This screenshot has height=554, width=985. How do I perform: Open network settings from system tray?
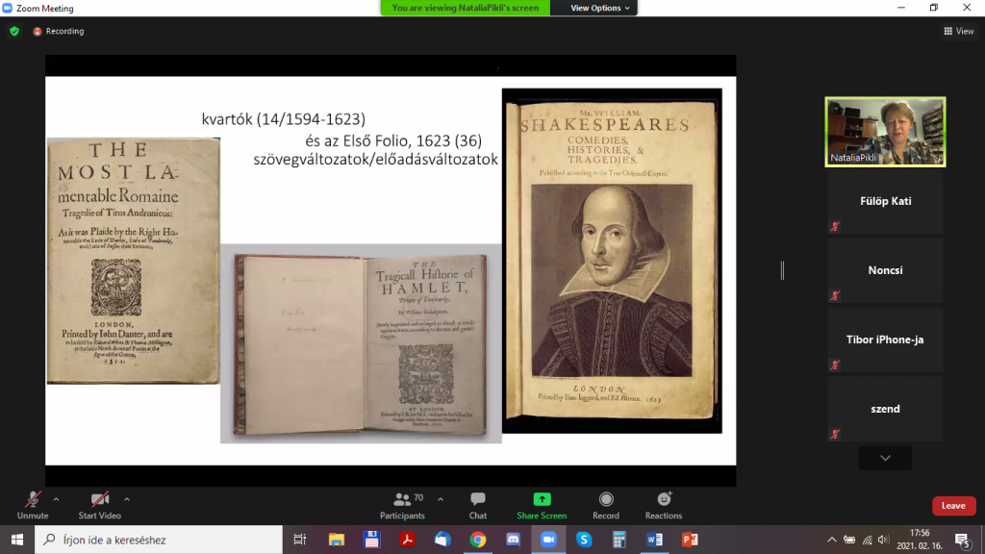point(867,540)
